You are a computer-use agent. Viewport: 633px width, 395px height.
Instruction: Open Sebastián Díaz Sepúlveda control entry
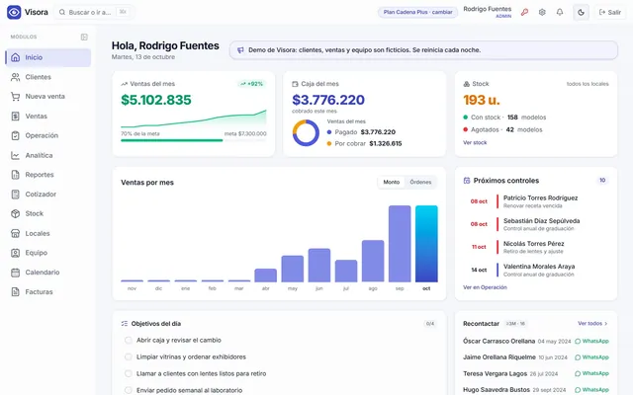coord(536,224)
